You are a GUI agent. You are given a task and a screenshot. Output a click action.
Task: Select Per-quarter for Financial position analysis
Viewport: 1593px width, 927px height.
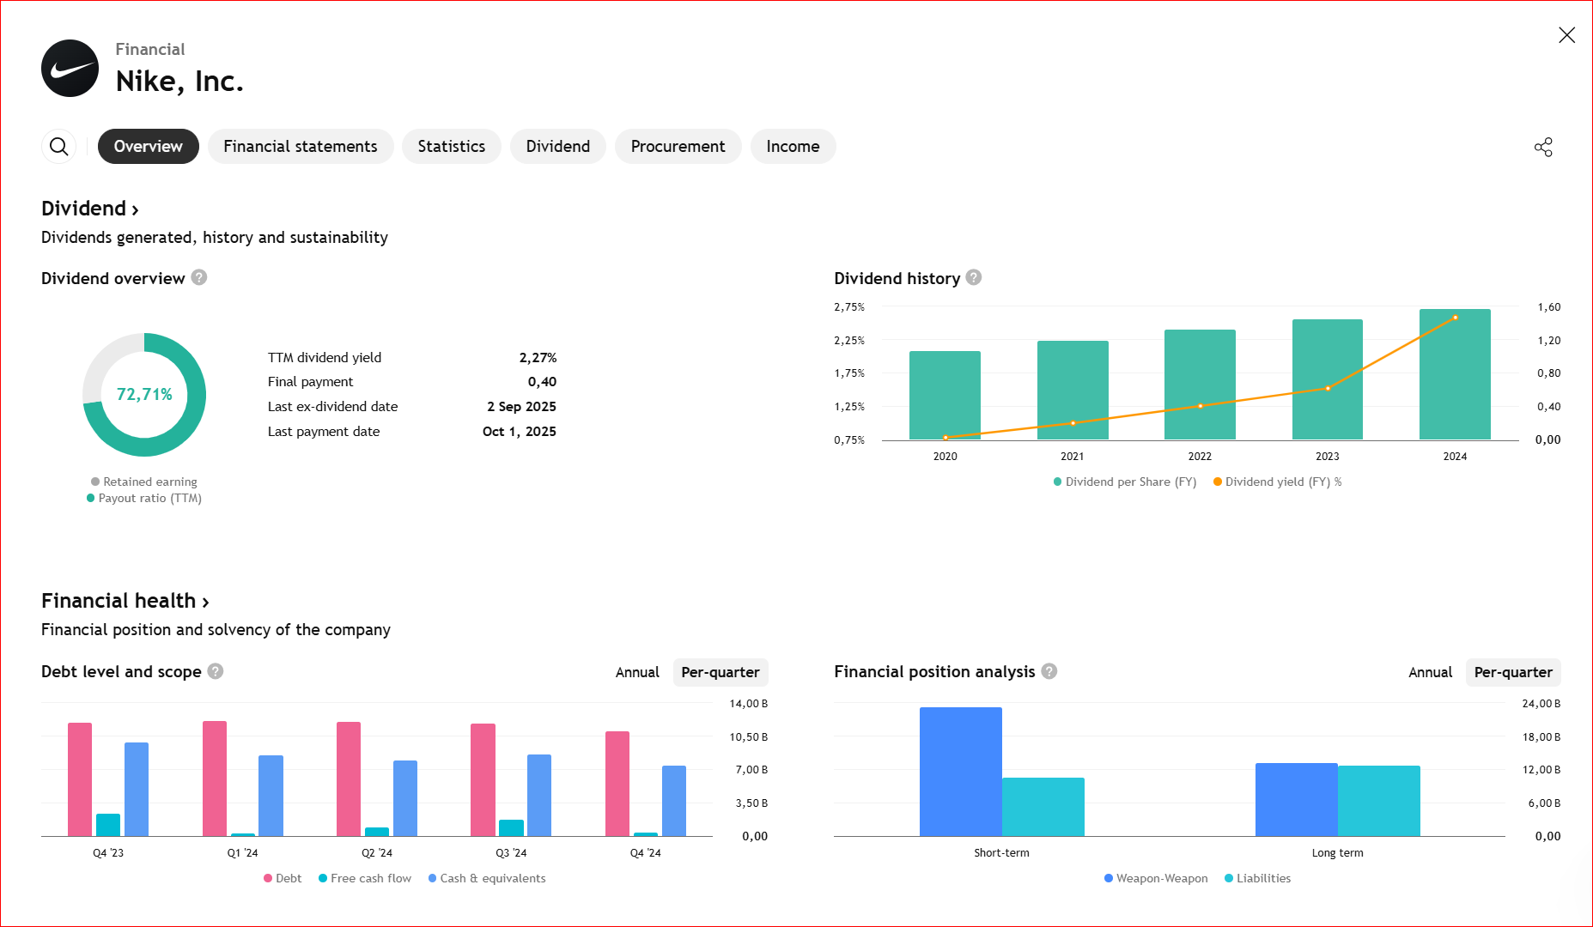click(1512, 672)
